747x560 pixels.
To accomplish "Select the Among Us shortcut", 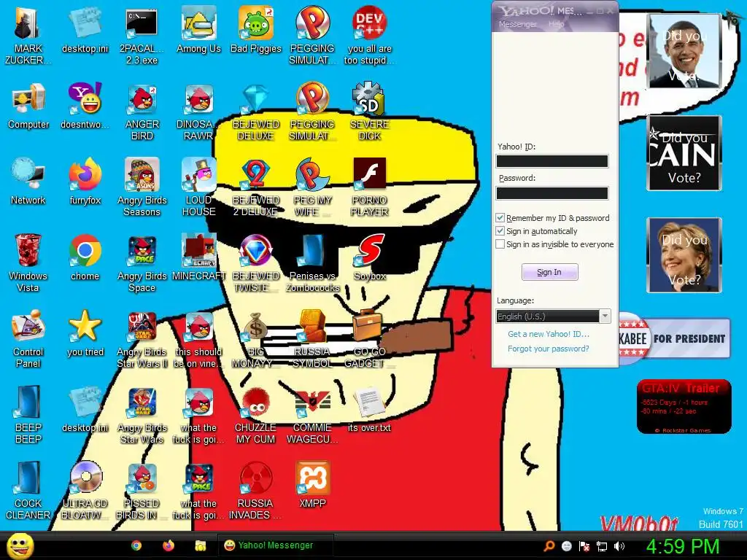I will 198,31.
